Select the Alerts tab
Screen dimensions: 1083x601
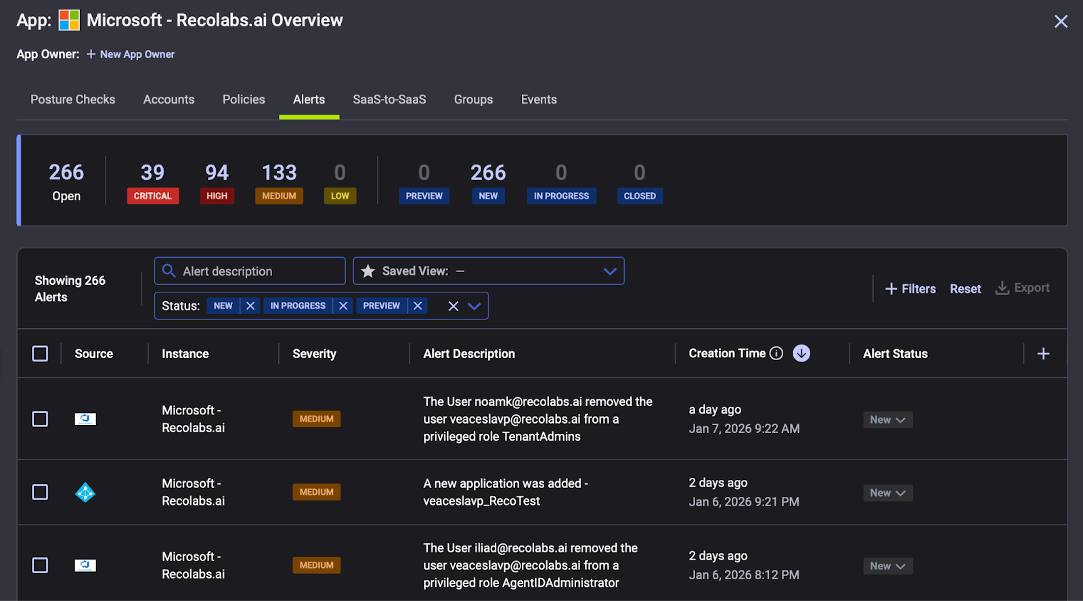pos(309,99)
